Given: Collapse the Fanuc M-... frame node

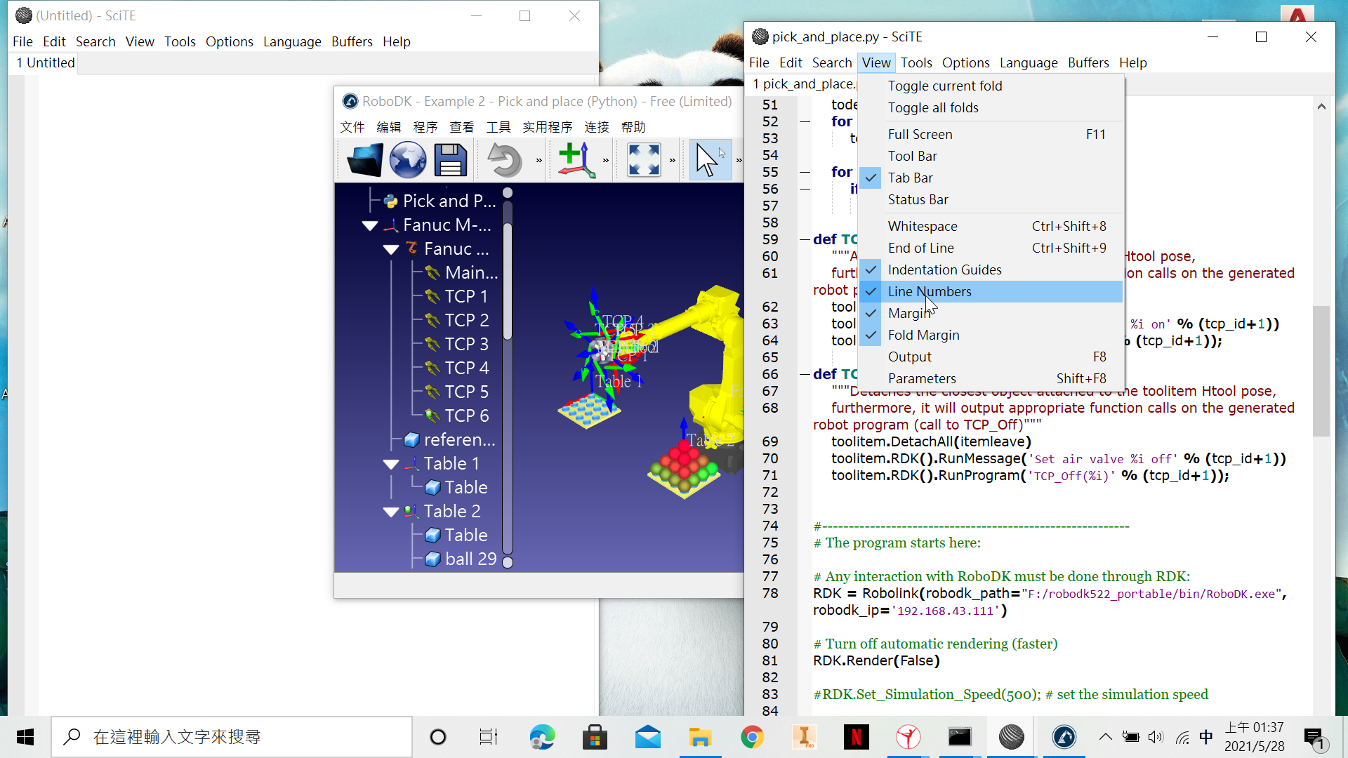Looking at the screenshot, I should point(370,225).
